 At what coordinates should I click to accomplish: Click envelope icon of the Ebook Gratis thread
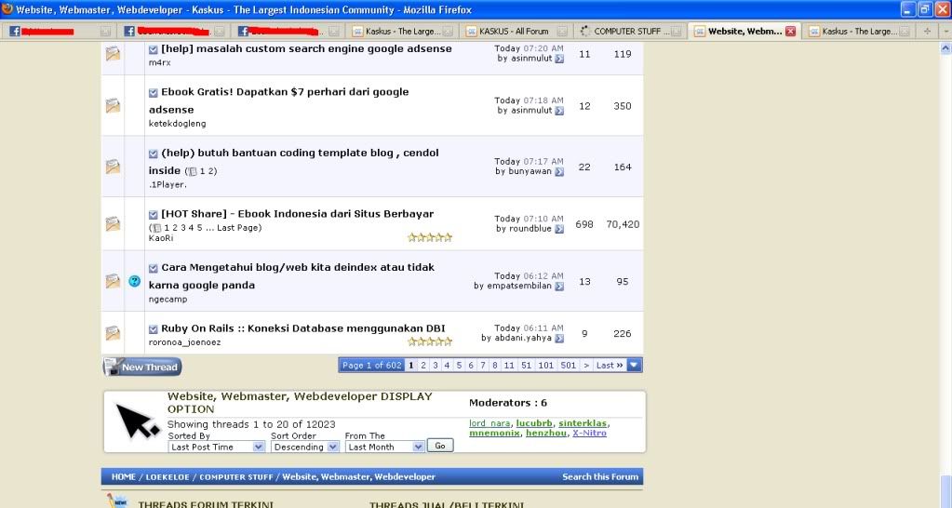point(113,106)
